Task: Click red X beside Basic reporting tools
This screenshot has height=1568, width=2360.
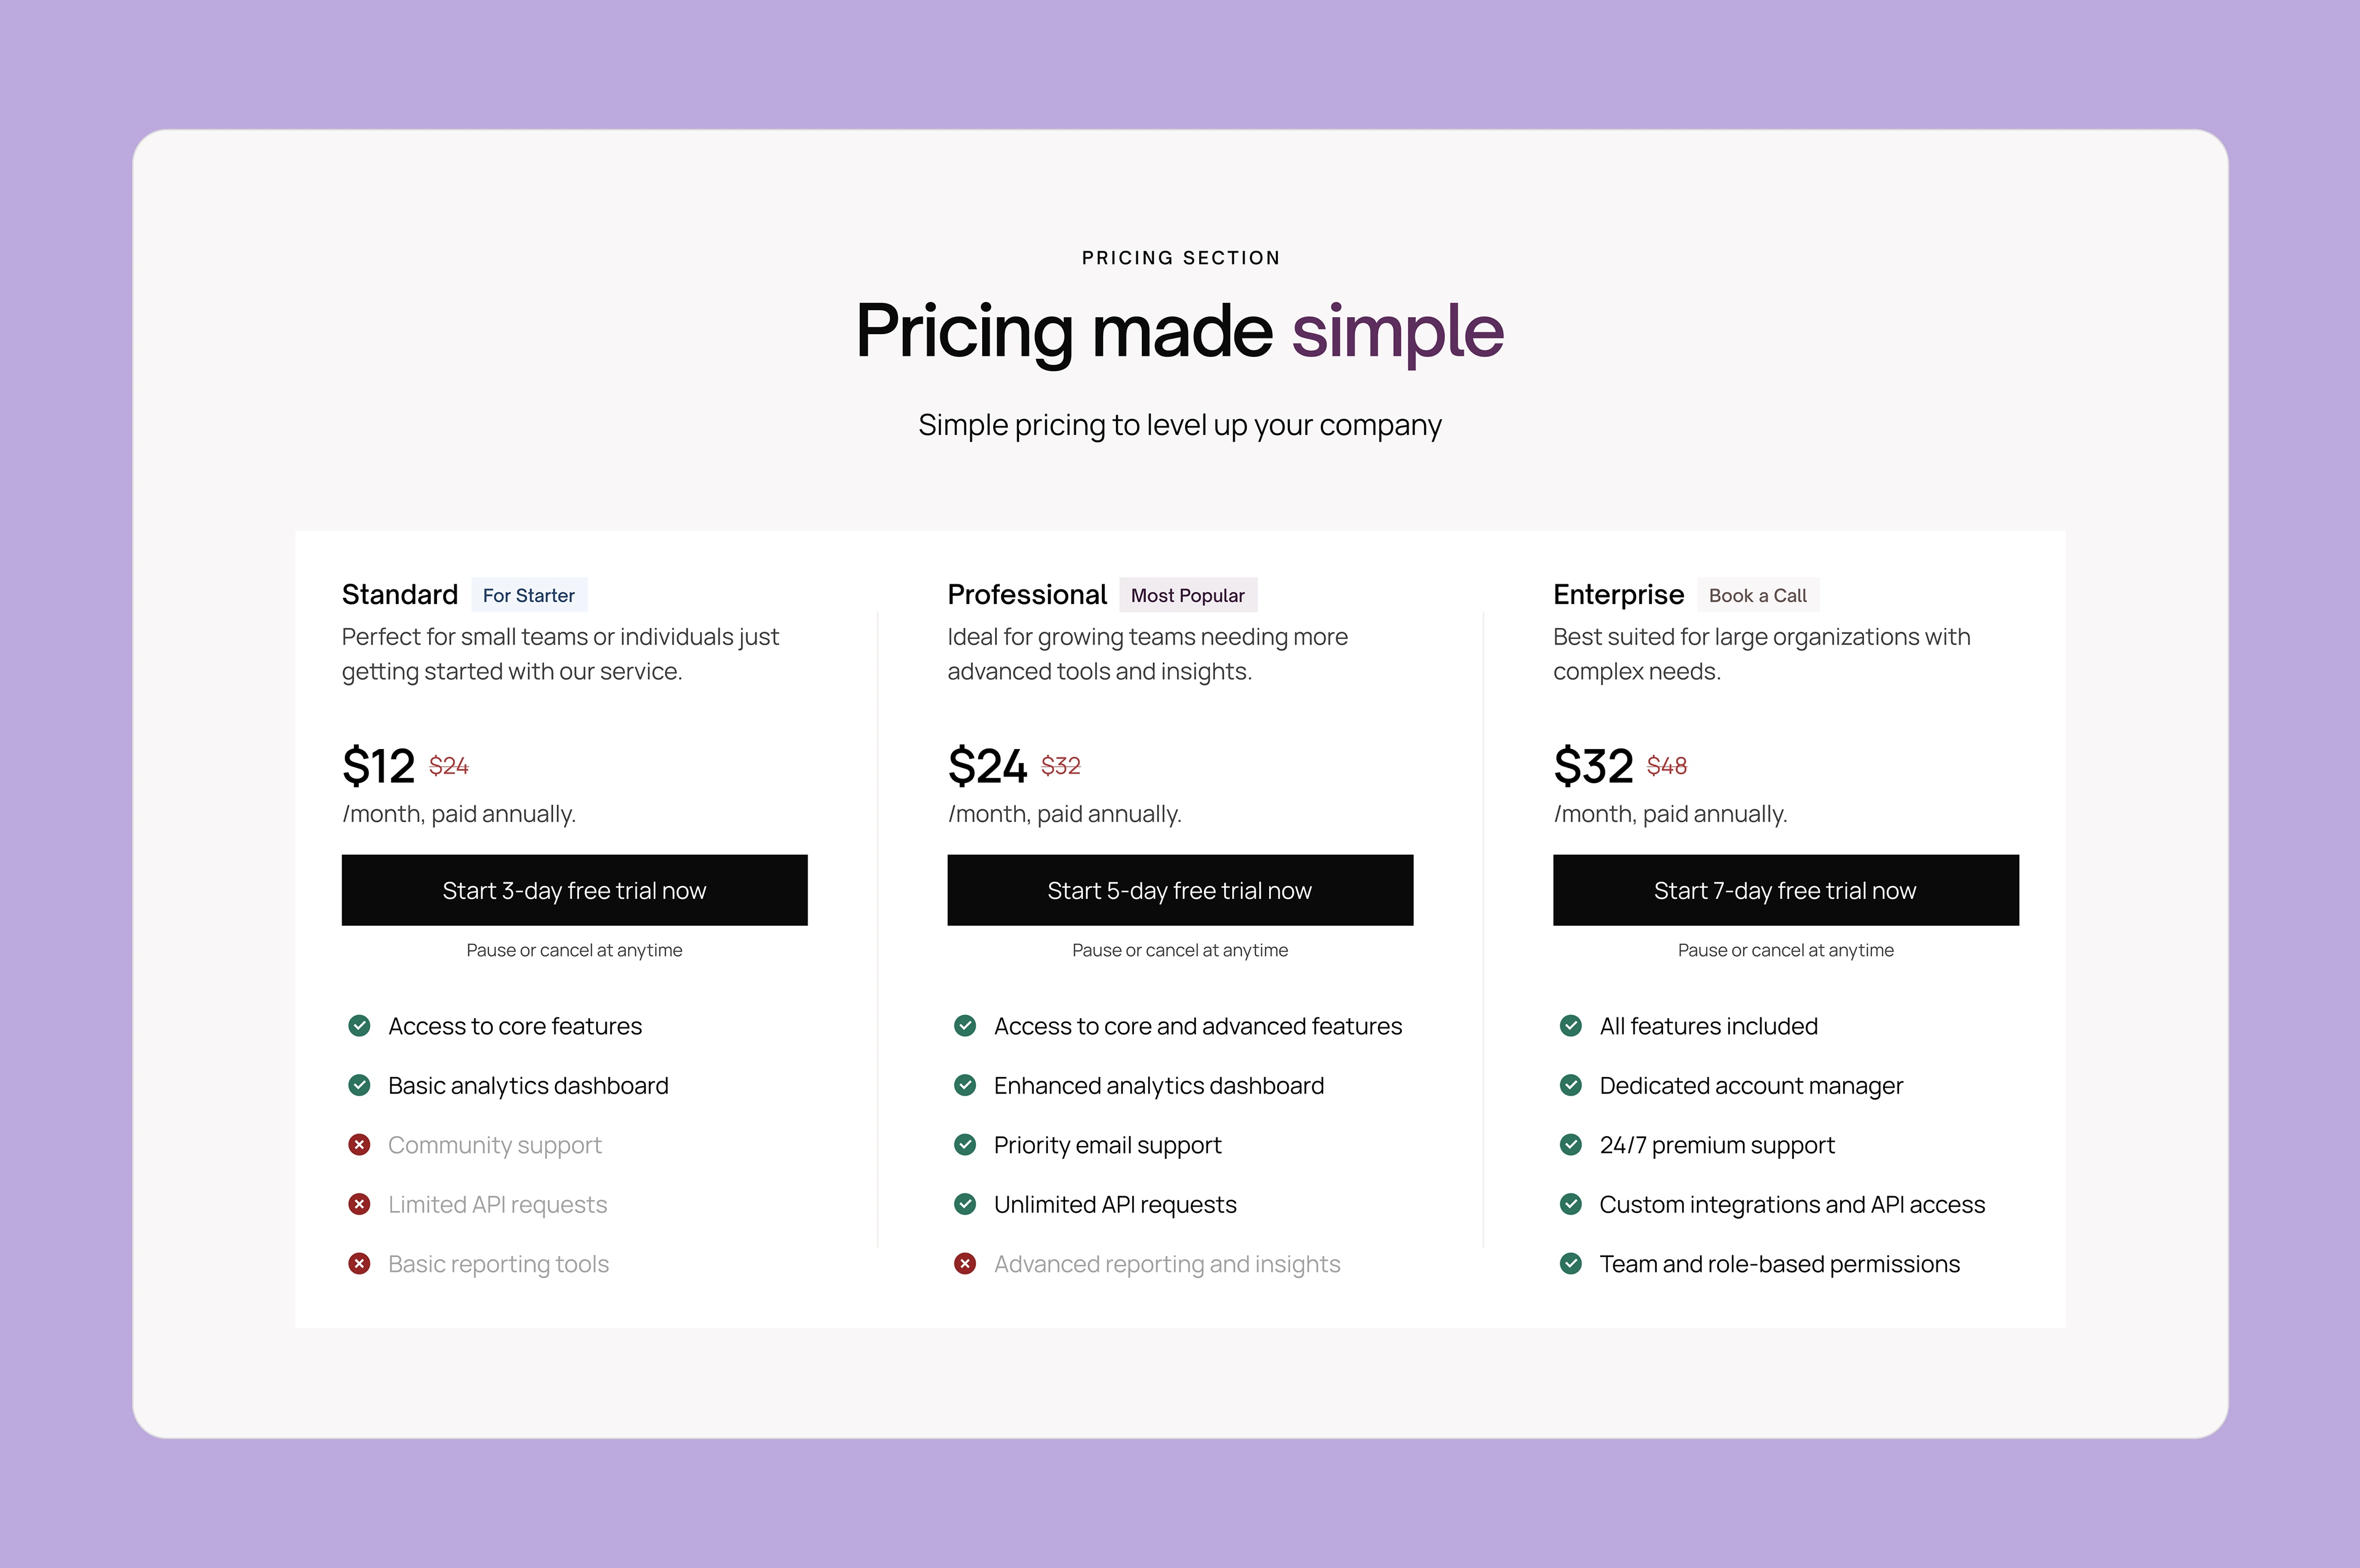Action: [x=359, y=1264]
